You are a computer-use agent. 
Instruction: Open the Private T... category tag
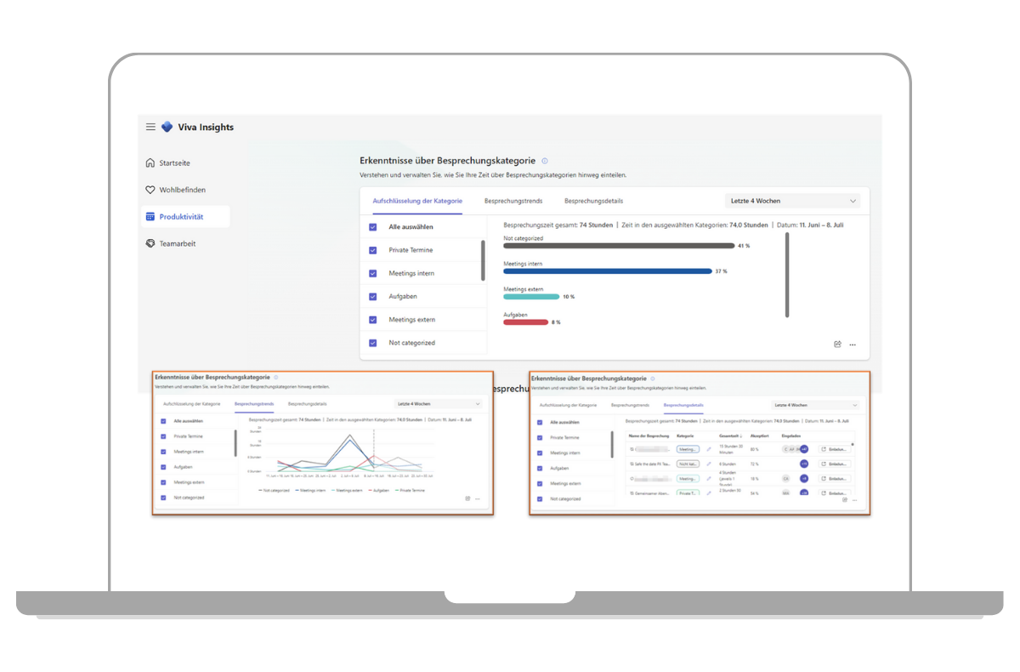pyautogui.click(x=688, y=493)
